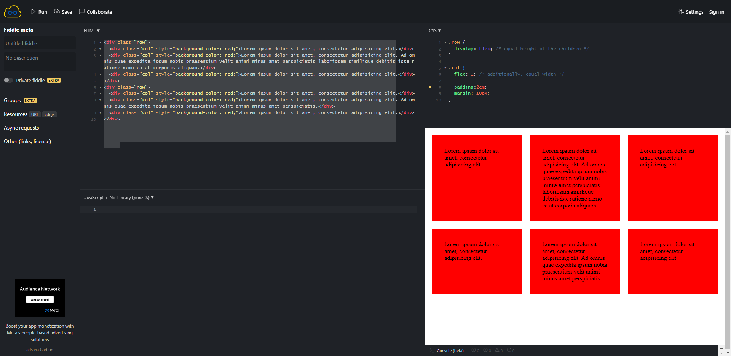The width and height of the screenshot is (731, 356).
Task: Open Async requests section
Action: 21,128
